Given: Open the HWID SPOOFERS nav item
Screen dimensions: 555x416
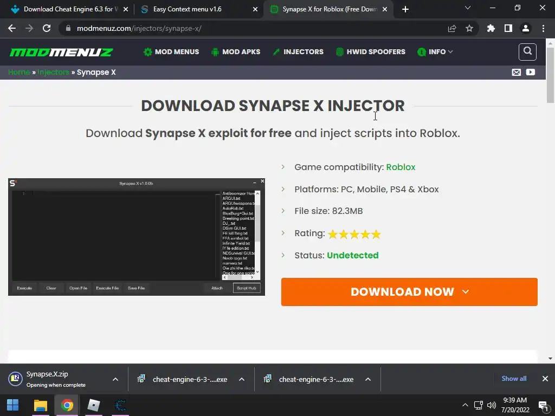Looking at the screenshot, I should click(x=370, y=52).
